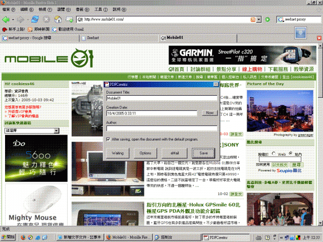The image size is (323, 242).
Task: Click the Firefox Forward arrow button
Action: pos(20,20)
